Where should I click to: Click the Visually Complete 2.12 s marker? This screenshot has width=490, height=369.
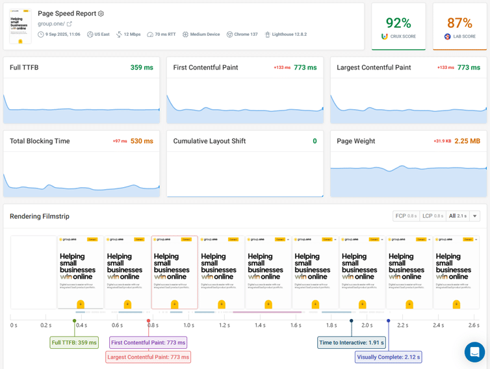pos(389,357)
